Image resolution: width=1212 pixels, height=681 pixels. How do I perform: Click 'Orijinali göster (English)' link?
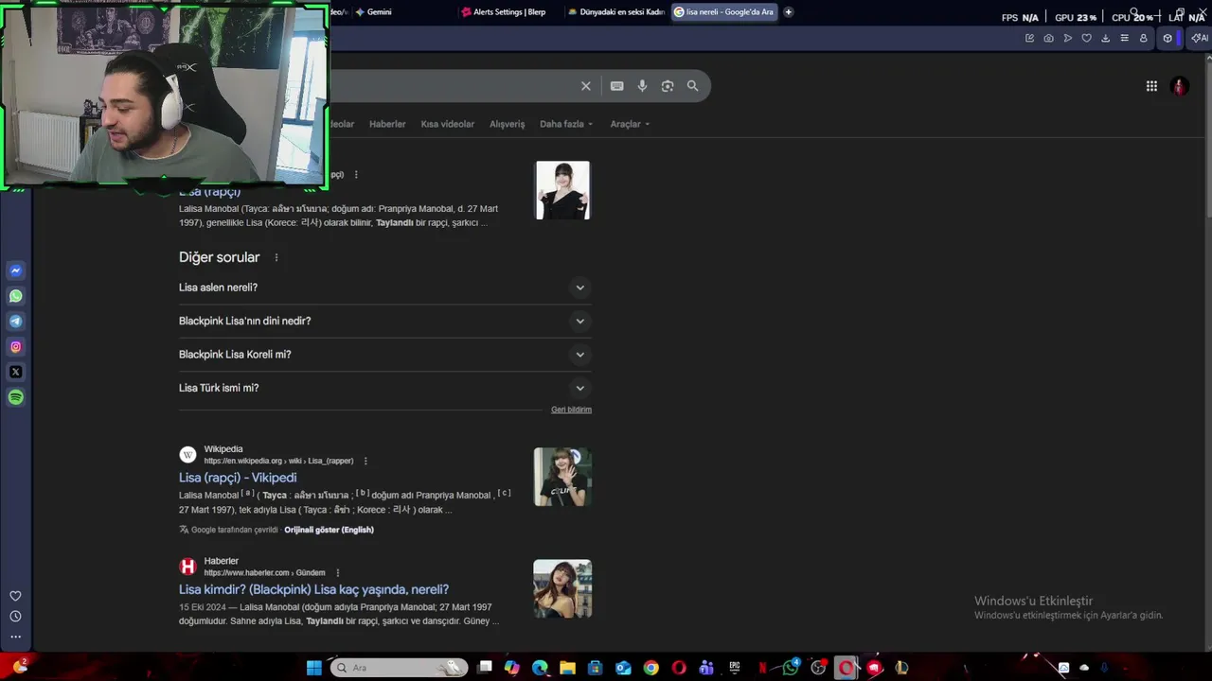coord(329,530)
